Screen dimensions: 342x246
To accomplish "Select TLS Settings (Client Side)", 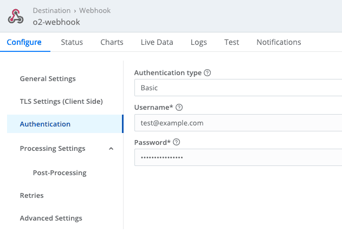I will [61, 102].
